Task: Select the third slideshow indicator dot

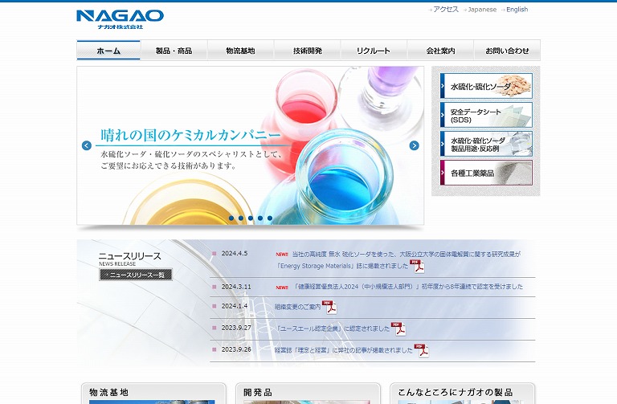Action: point(251,218)
